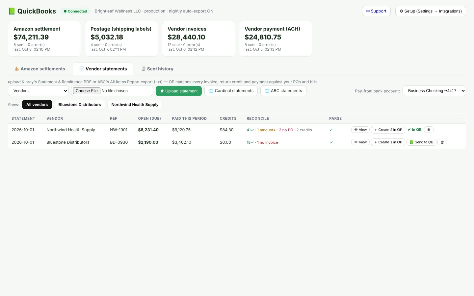Click the Upload statement button
The image size is (474, 296).
click(x=179, y=91)
